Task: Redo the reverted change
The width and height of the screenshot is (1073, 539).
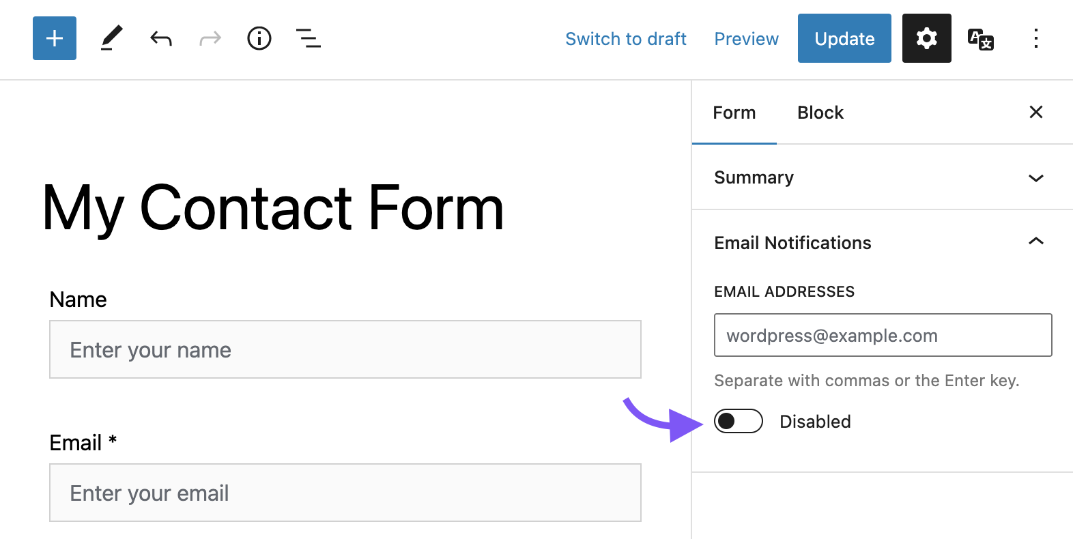Action: [x=210, y=38]
